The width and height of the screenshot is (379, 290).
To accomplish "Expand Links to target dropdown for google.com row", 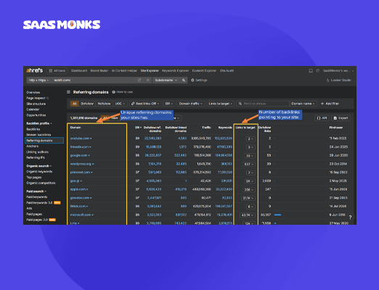I will (249, 156).
